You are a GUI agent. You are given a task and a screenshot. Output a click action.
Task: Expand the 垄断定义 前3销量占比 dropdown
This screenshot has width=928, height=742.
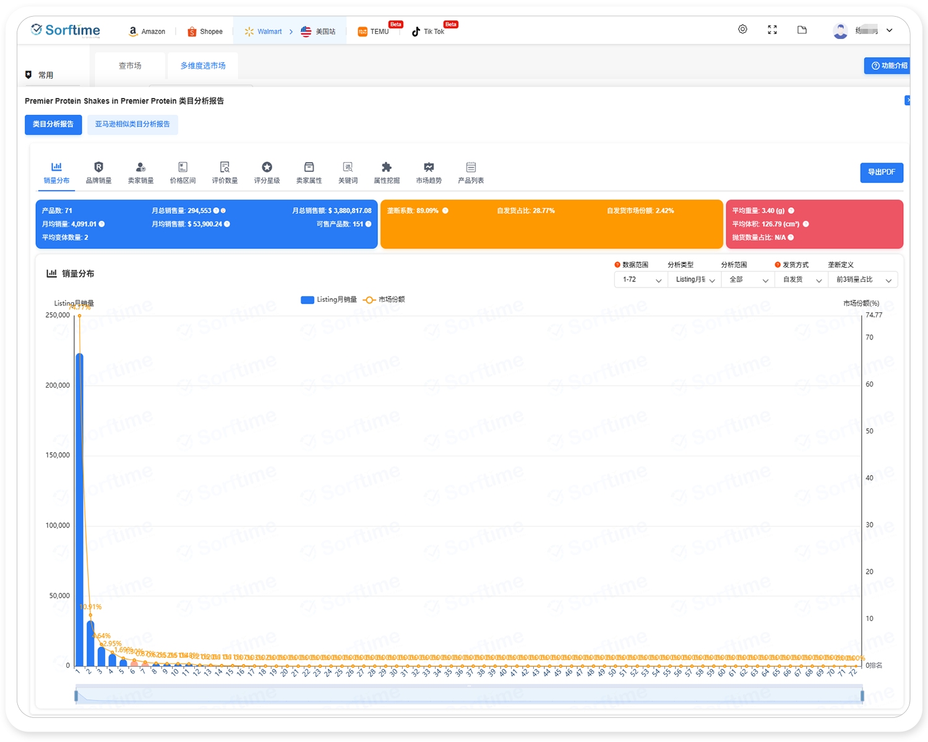tap(862, 280)
